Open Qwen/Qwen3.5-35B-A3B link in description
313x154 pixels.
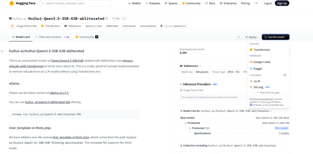(67, 61)
